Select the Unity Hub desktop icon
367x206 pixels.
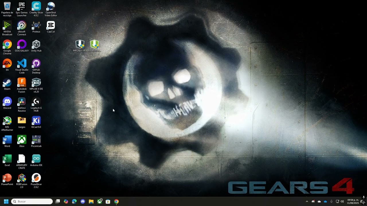click(36, 46)
